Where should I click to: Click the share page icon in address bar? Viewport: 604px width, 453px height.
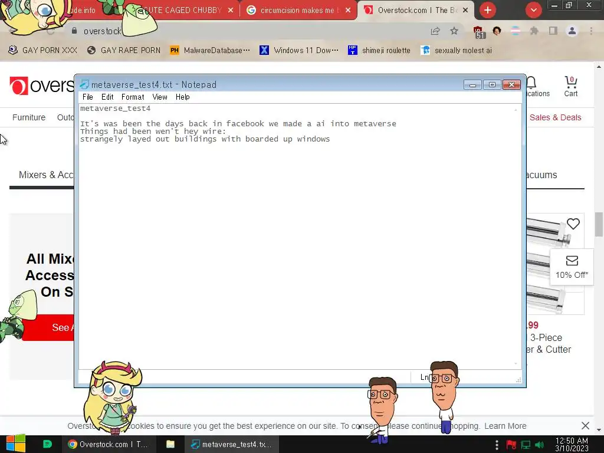coord(435,31)
